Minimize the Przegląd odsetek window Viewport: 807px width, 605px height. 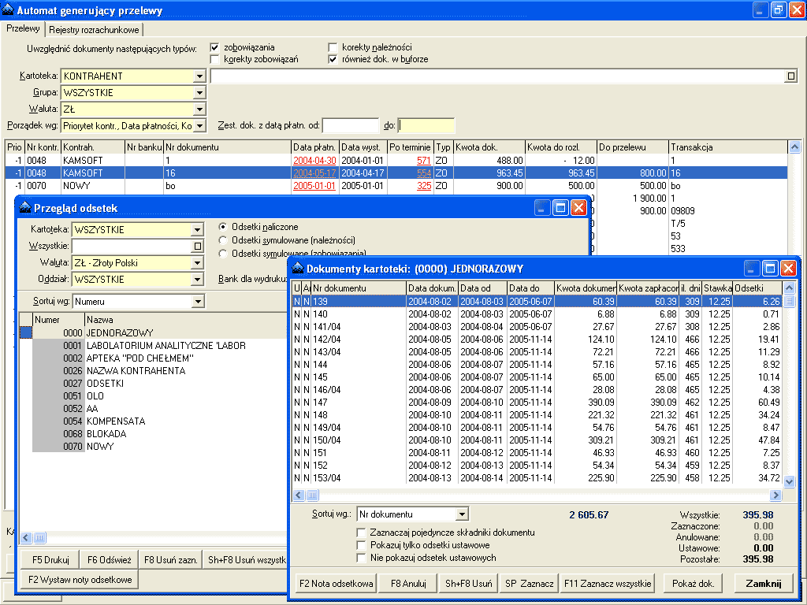542,208
